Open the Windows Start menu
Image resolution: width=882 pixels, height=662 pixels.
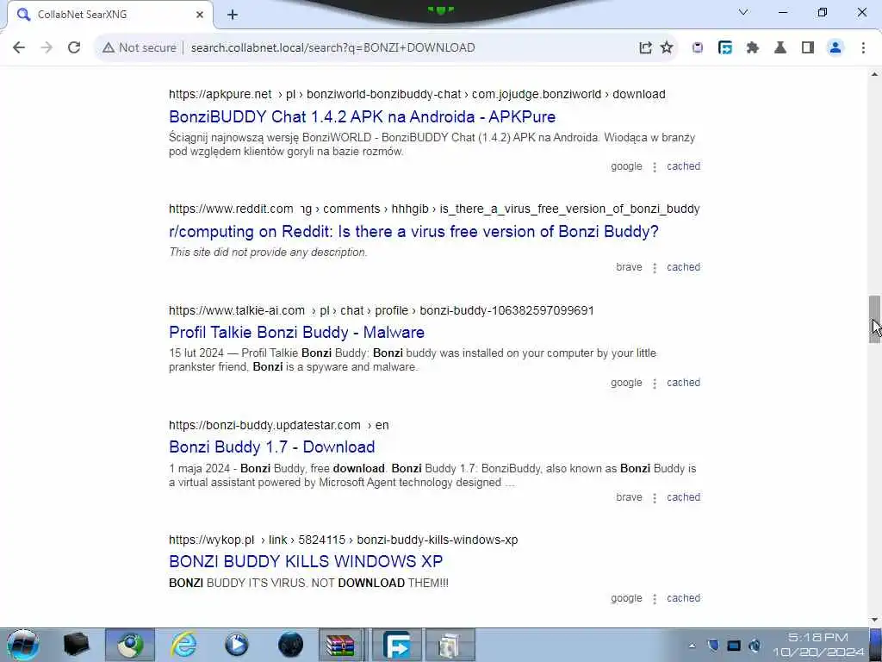22,645
